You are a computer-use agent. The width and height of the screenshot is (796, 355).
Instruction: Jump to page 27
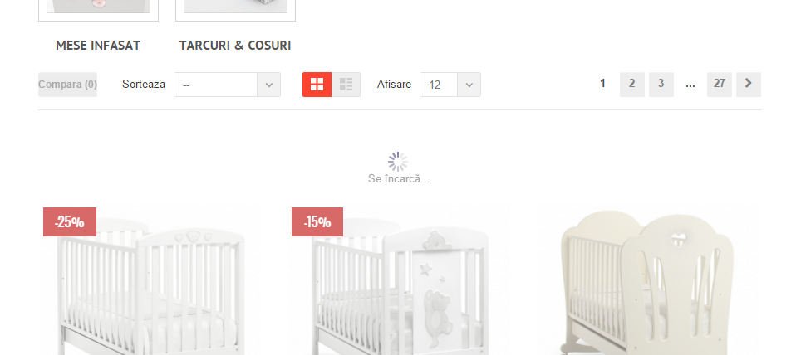(x=720, y=85)
